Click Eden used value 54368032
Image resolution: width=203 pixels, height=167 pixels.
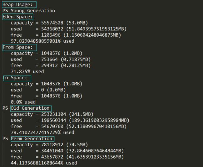click(52, 29)
